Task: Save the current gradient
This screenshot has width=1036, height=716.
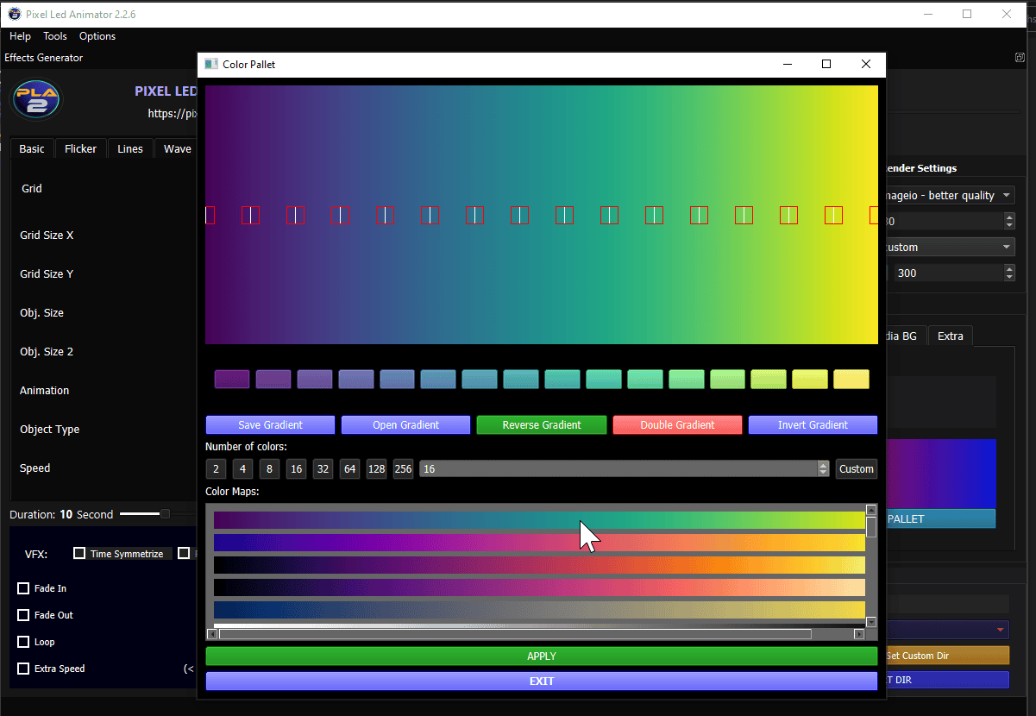Action: click(x=269, y=424)
